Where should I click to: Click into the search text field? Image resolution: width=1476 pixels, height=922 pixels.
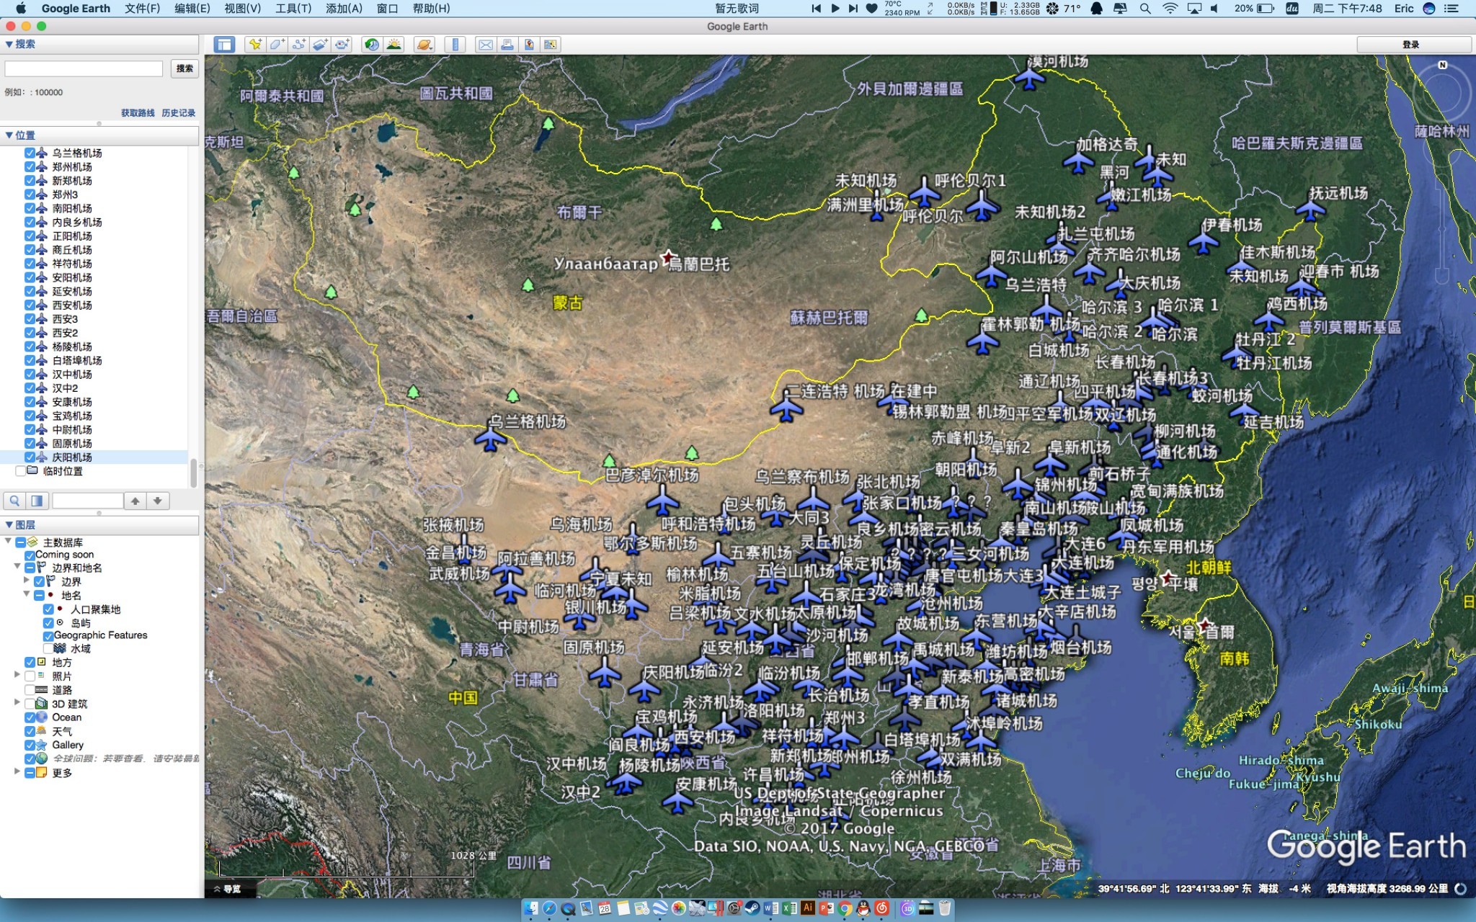click(84, 68)
